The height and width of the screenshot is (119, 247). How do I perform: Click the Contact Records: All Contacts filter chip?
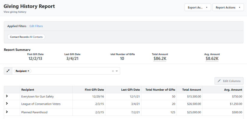click(x=26, y=37)
